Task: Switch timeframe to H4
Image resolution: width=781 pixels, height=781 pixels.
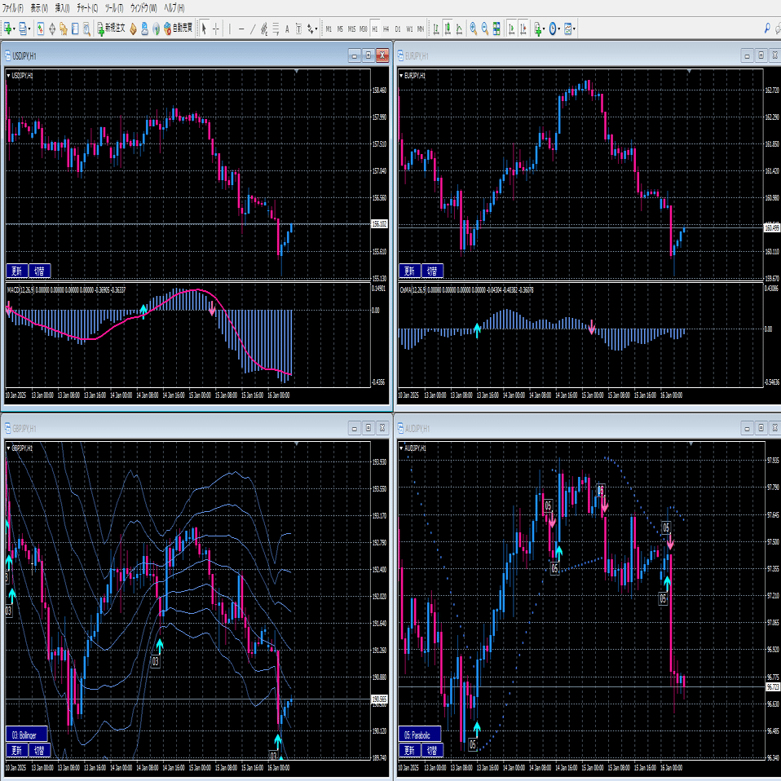Action: pyautogui.click(x=386, y=29)
